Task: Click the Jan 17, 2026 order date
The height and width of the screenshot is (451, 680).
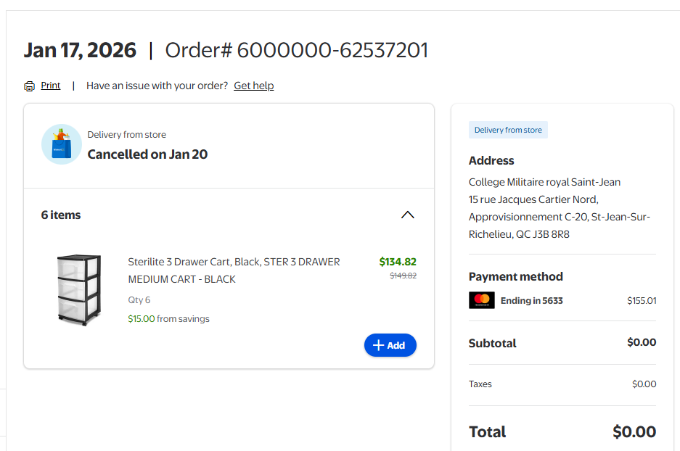Action: (80, 50)
